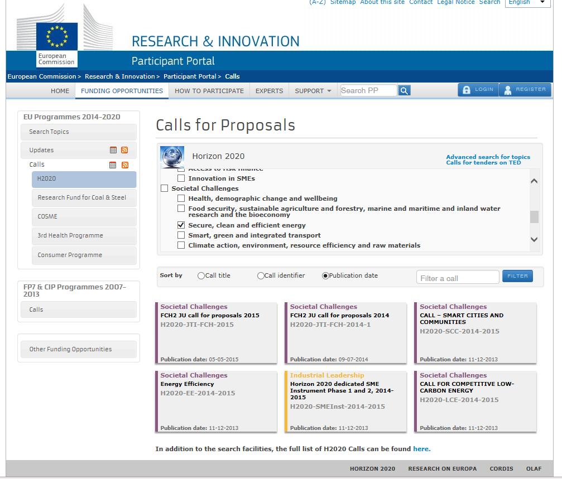
Task: Open the Updates RSS feed icon
Action: pos(124,150)
